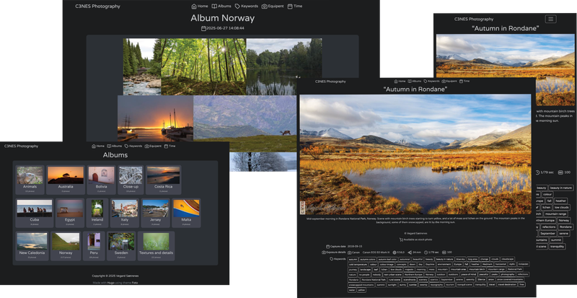The width and height of the screenshot is (577, 298).
Task: Select the 'Rondane National Park' keyword tag
Action: [x=373, y=279]
